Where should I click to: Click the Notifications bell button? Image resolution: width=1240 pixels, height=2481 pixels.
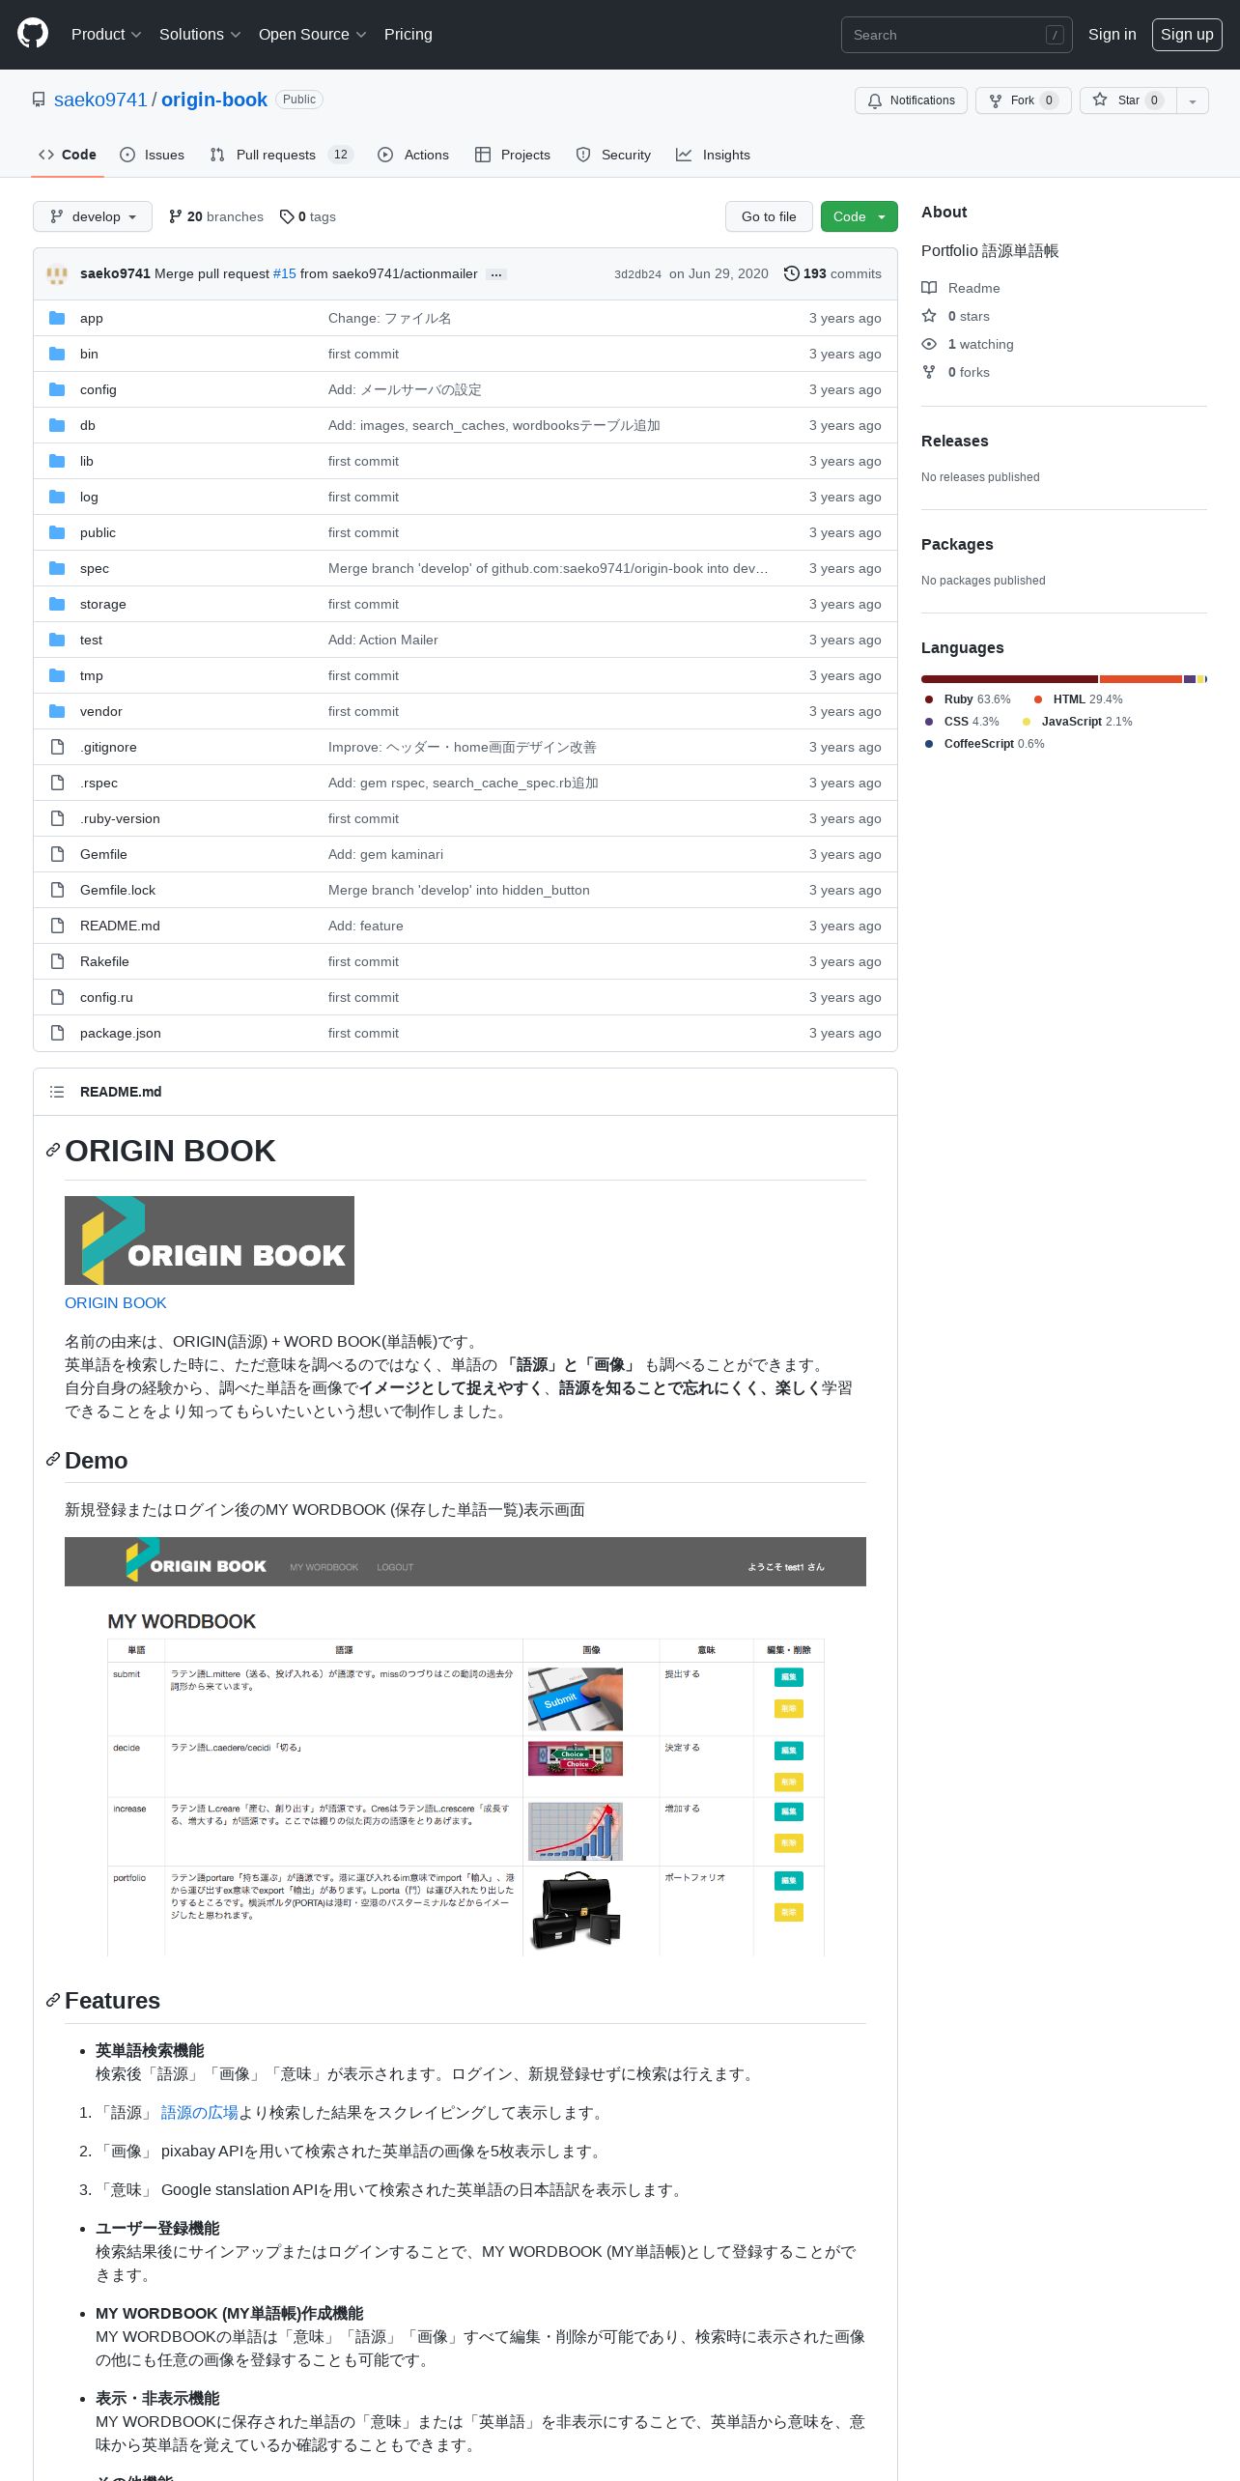pyautogui.click(x=911, y=100)
